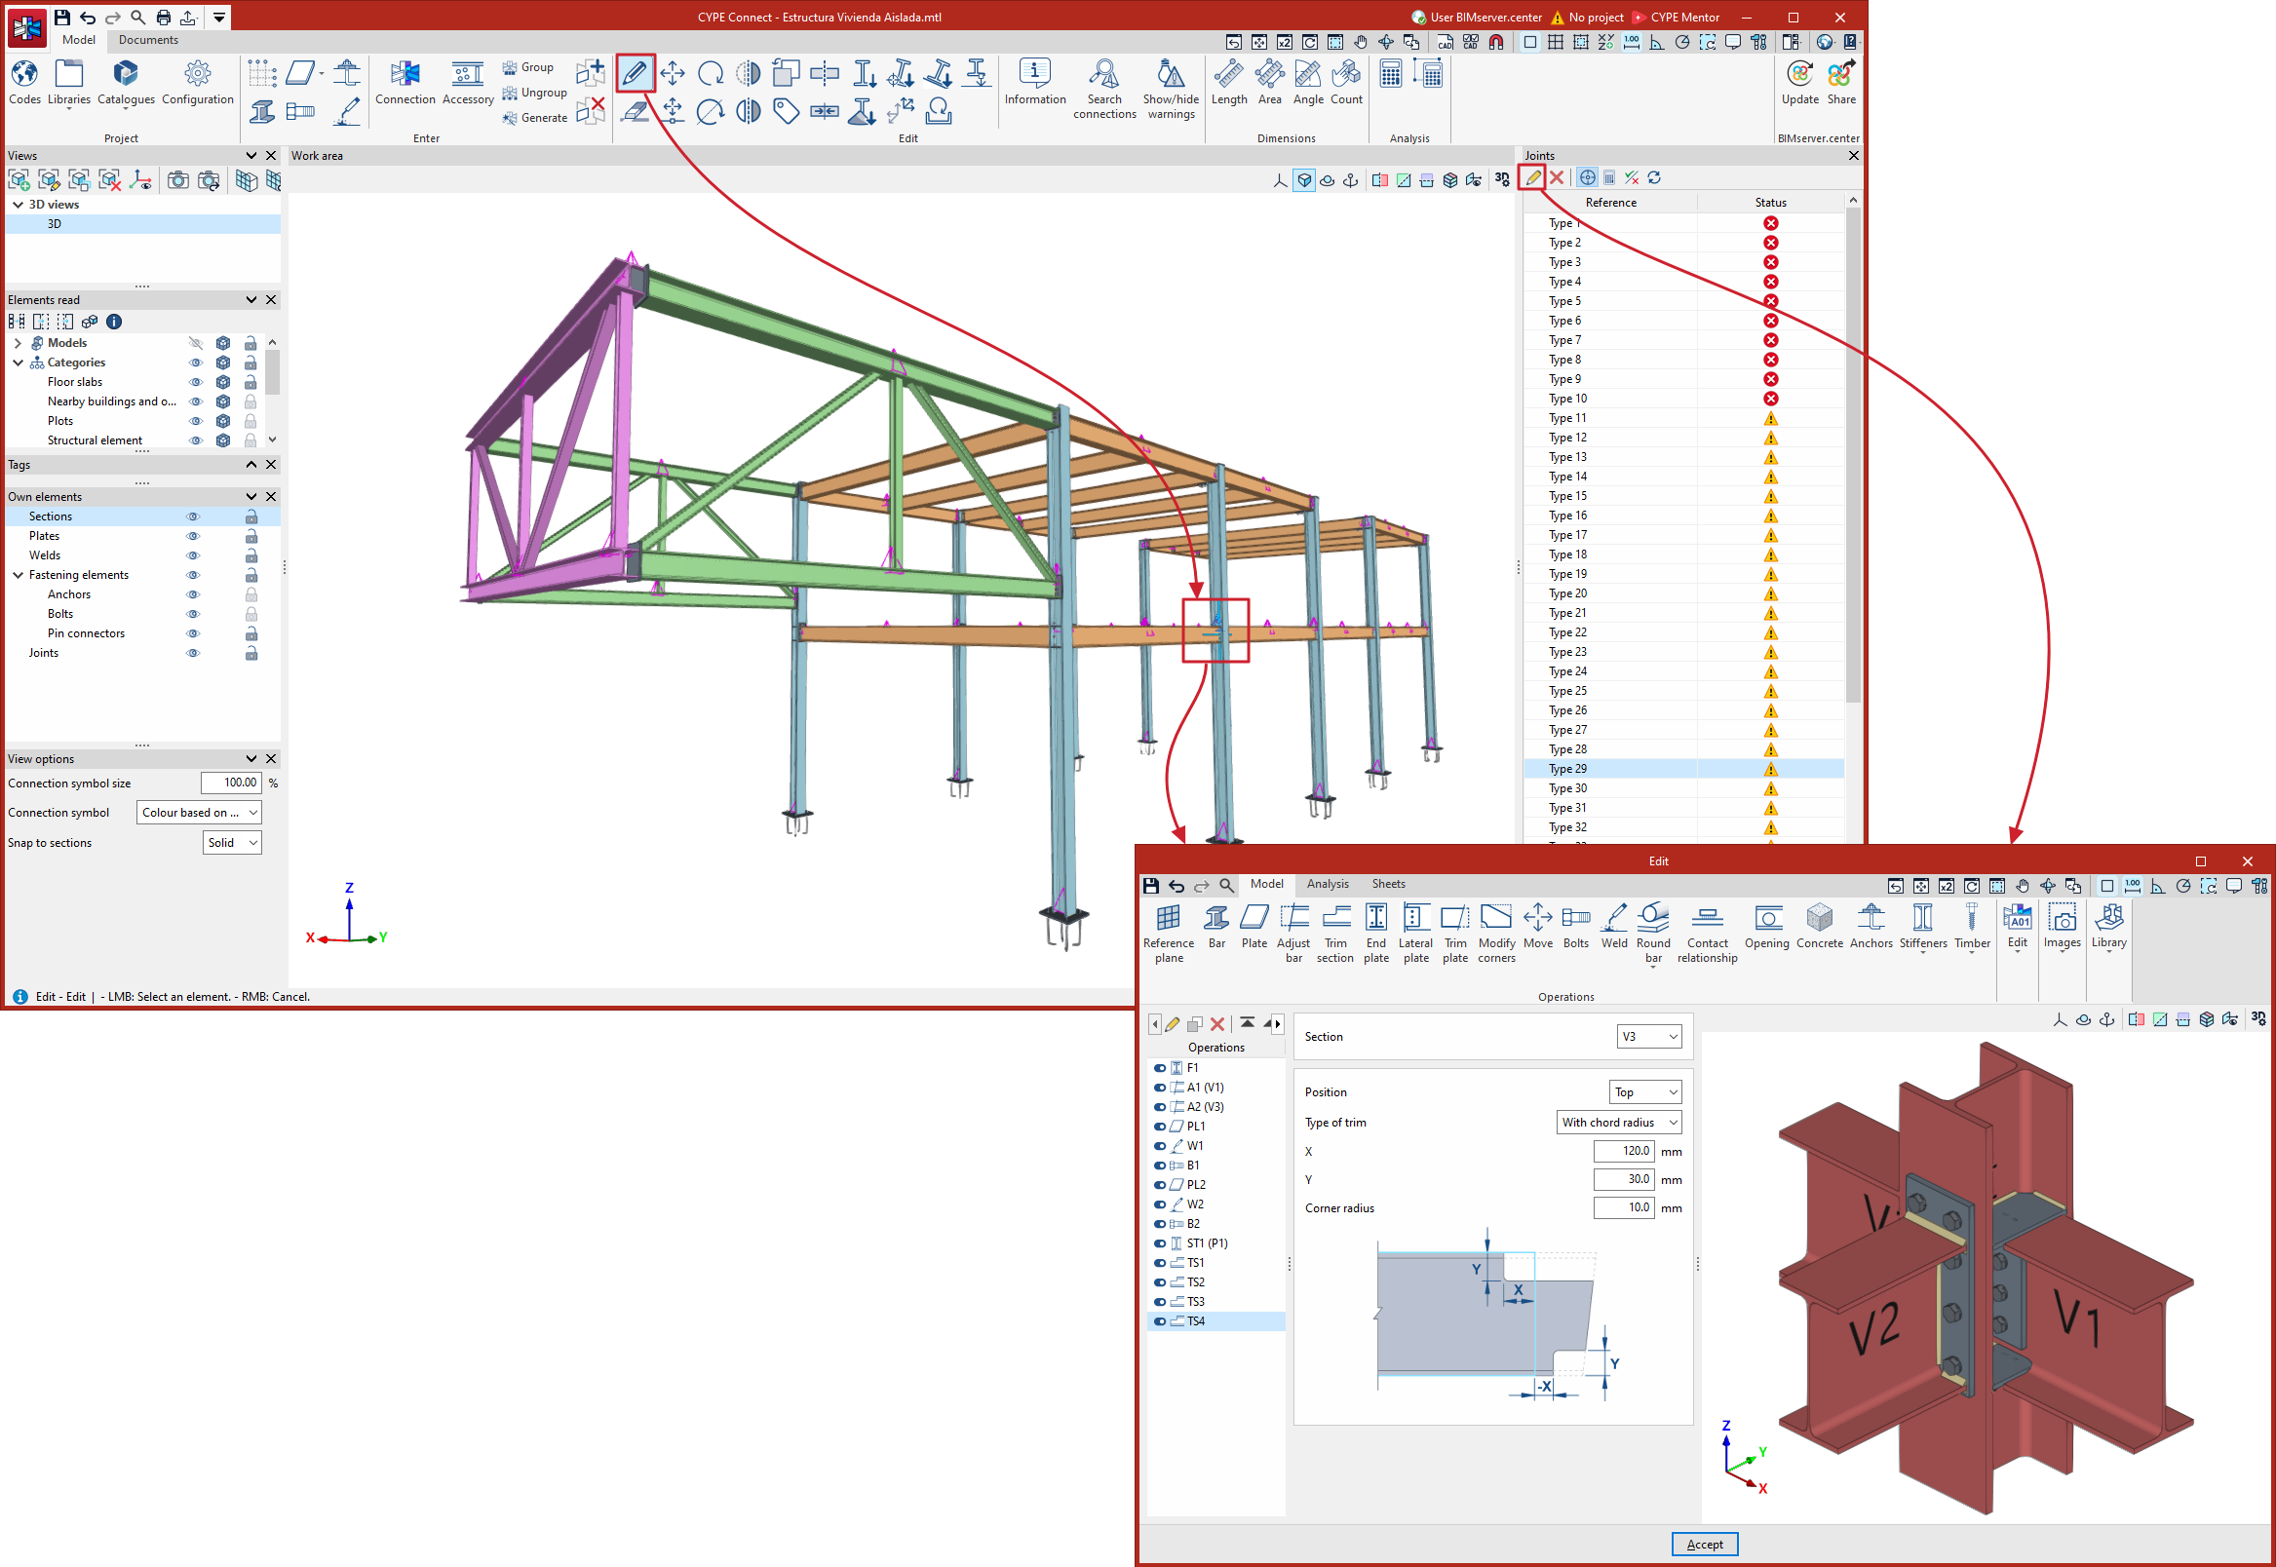Select the Angle dimension tool
Image resolution: width=2276 pixels, height=1567 pixels.
click(x=1308, y=83)
